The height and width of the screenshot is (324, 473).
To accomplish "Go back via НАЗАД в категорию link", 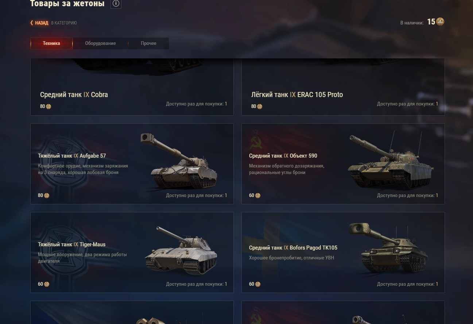I will [54, 23].
